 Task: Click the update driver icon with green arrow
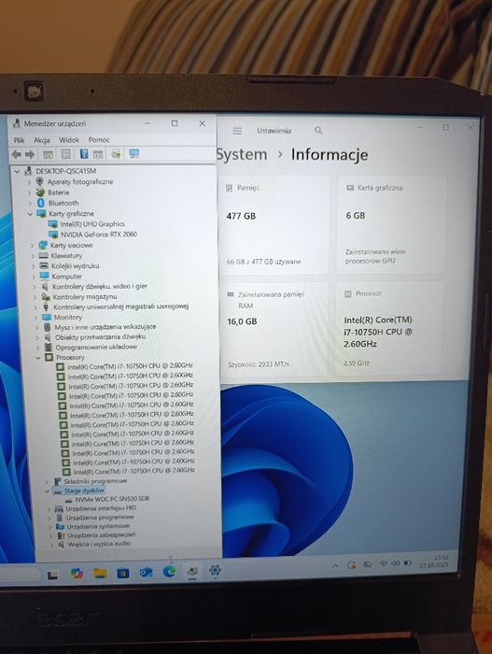[116, 154]
